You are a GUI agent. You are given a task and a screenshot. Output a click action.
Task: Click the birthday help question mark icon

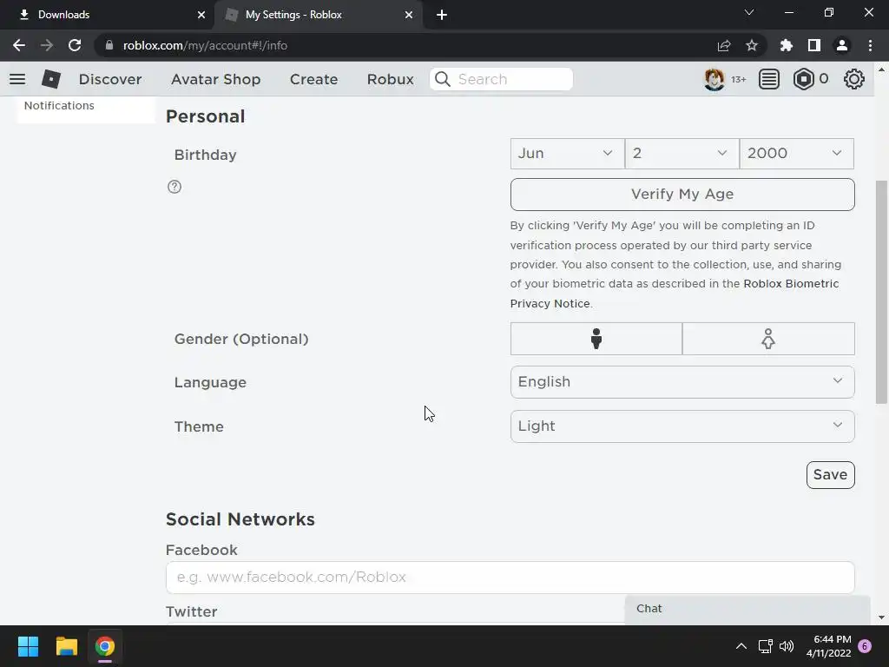(175, 187)
